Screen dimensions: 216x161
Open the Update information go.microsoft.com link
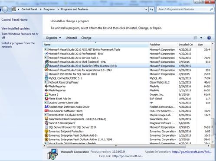point(192,152)
